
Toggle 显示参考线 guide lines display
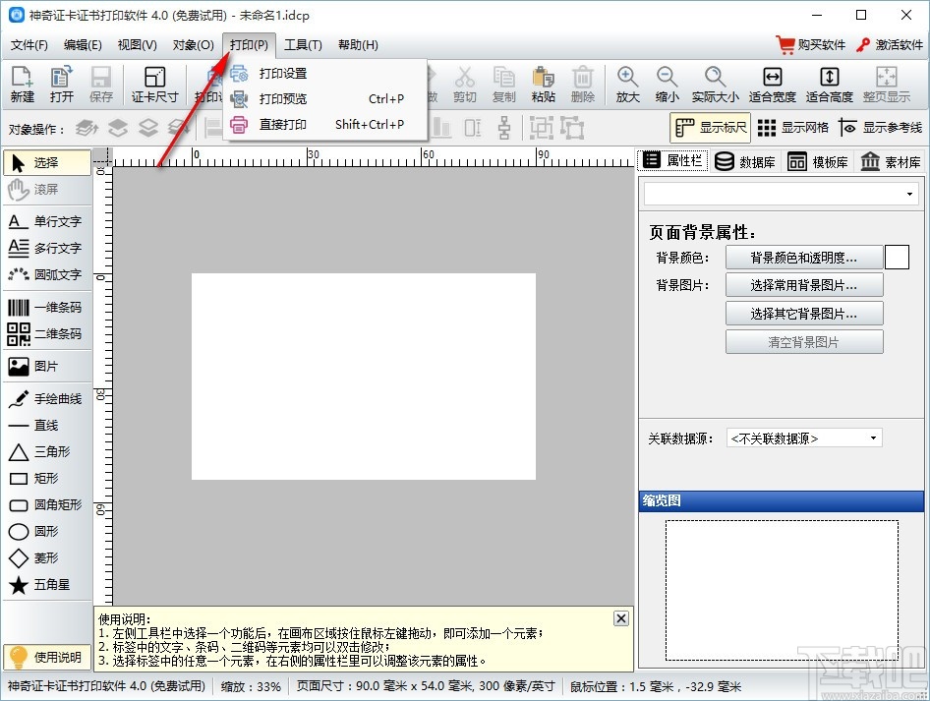coord(881,128)
